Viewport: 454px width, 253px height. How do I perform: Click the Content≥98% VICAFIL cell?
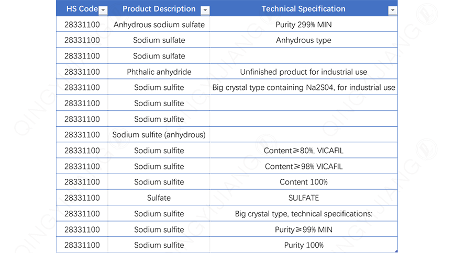303,166
